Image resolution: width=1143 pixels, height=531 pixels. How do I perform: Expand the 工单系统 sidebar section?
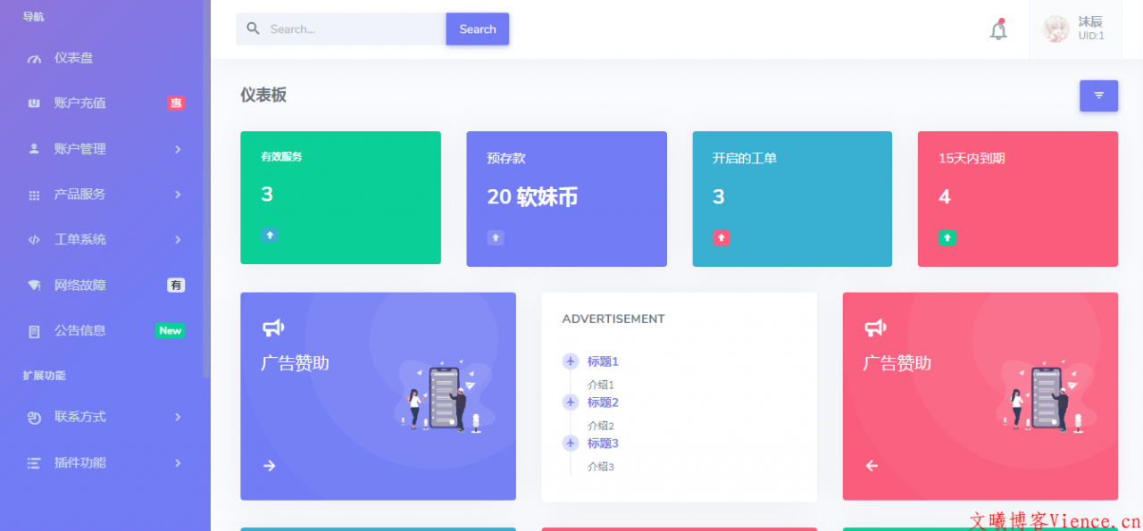(x=178, y=240)
